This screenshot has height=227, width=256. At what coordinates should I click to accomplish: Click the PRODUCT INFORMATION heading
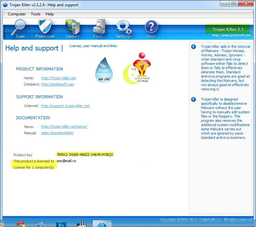click(x=39, y=69)
